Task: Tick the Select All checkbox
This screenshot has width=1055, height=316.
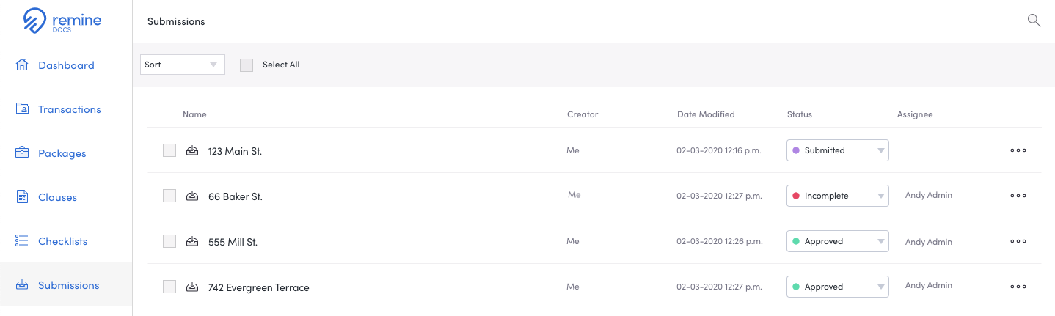Action: [247, 65]
